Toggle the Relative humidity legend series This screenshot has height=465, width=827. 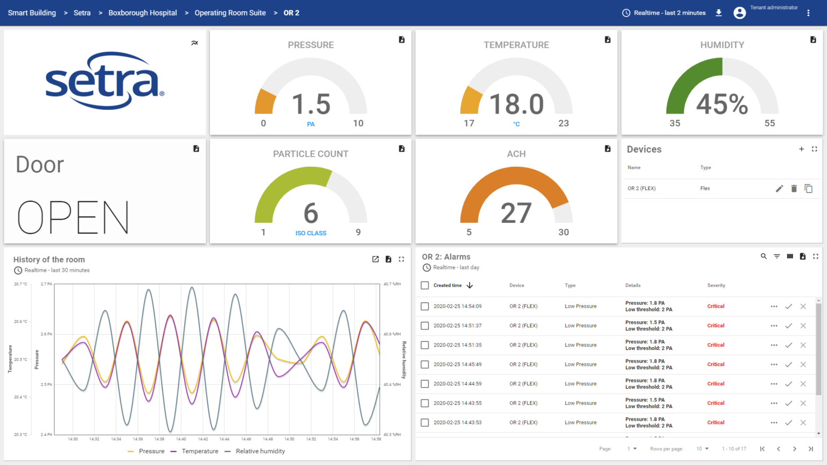coord(255,452)
